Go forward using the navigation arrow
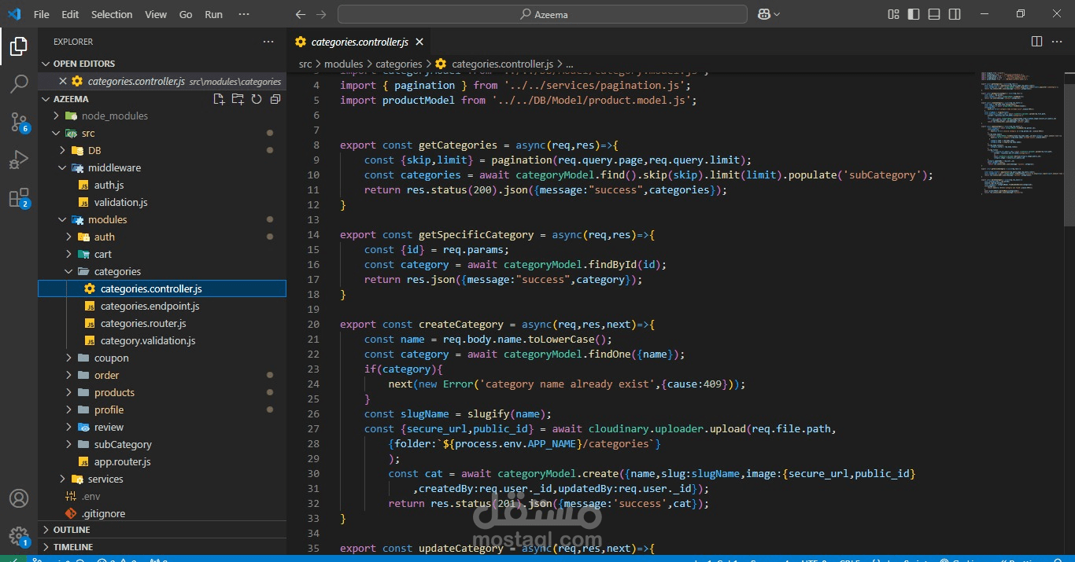The height and width of the screenshot is (562, 1075). 320,14
